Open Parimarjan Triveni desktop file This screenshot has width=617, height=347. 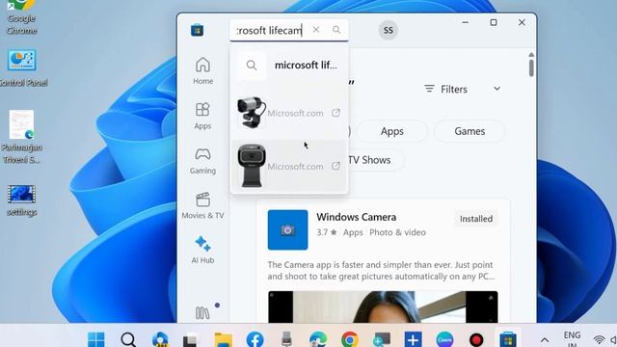click(21, 137)
